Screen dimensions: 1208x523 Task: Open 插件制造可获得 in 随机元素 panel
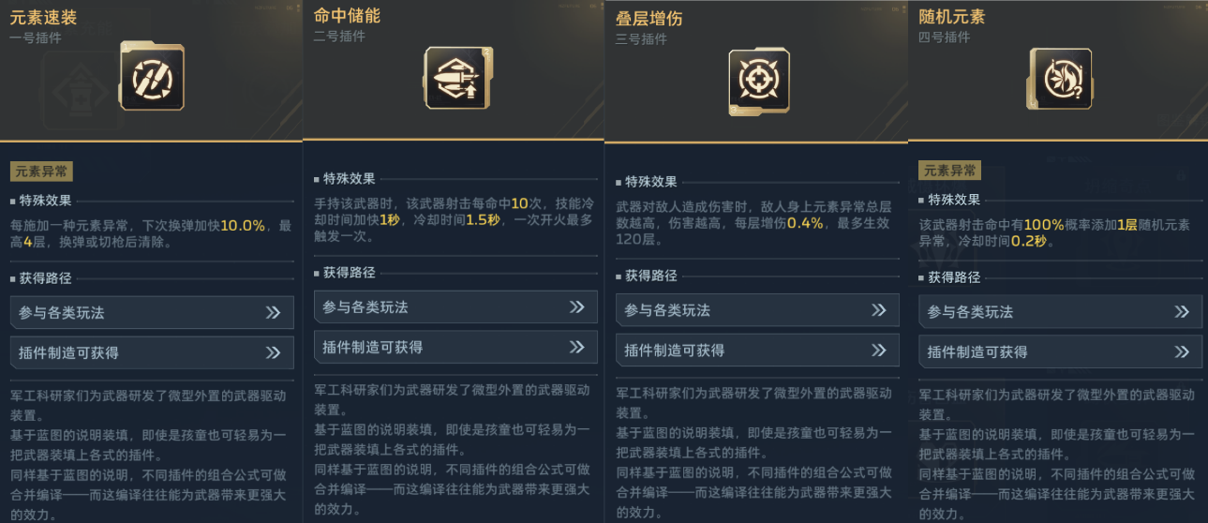[x=1060, y=351]
